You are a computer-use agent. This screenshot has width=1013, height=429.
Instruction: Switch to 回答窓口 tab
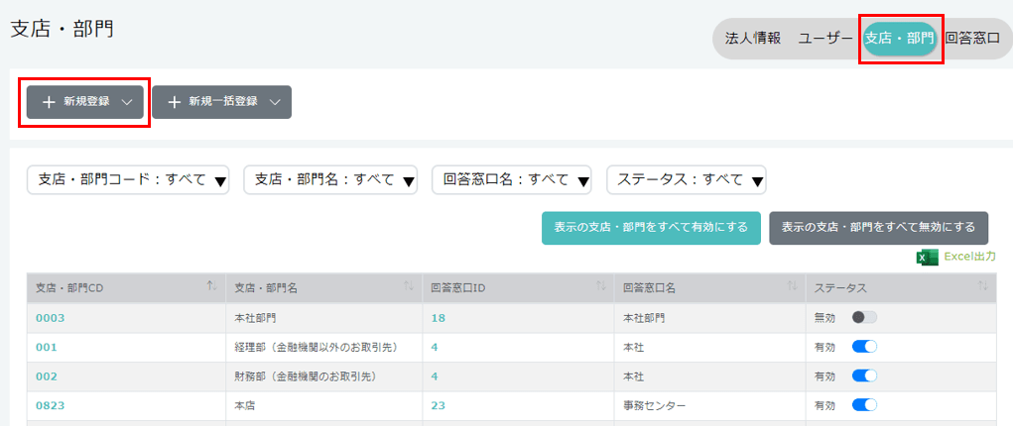click(973, 38)
